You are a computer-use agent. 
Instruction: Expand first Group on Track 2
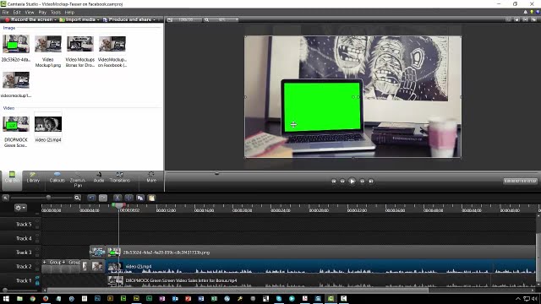45,263
